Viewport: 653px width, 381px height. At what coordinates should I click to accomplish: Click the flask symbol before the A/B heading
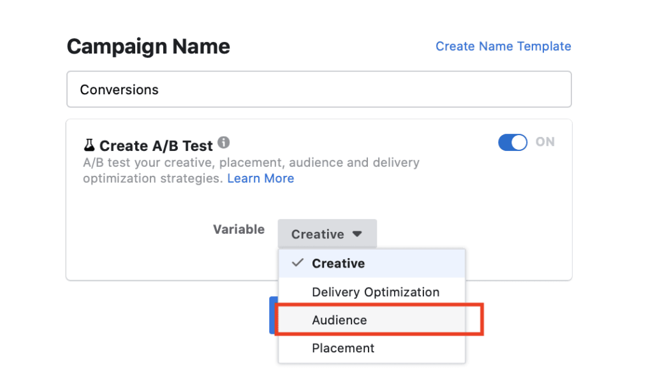88,145
